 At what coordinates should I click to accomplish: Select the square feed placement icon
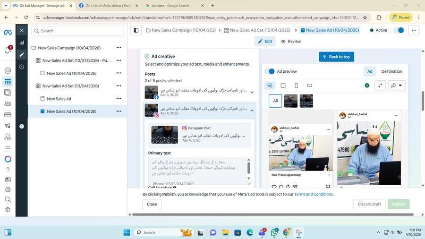(283, 85)
